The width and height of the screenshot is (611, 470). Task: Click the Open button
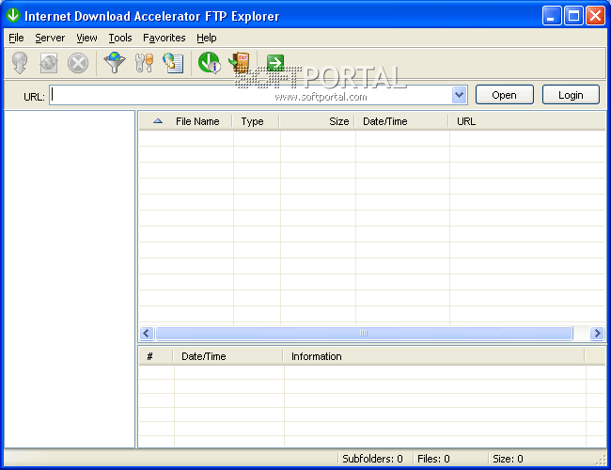tap(504, 95)
